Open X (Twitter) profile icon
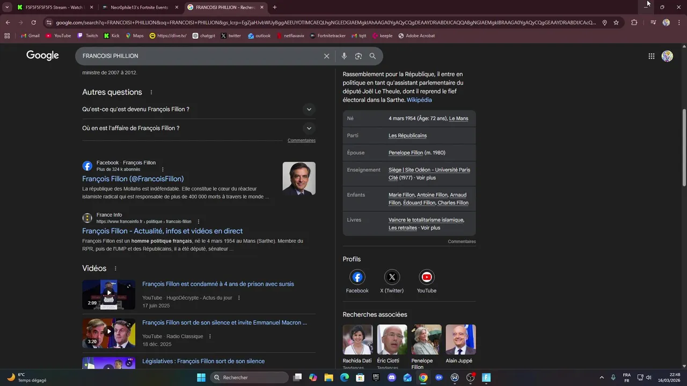The height and width of the screenshot is (386, 687). [x=392, y=277]
